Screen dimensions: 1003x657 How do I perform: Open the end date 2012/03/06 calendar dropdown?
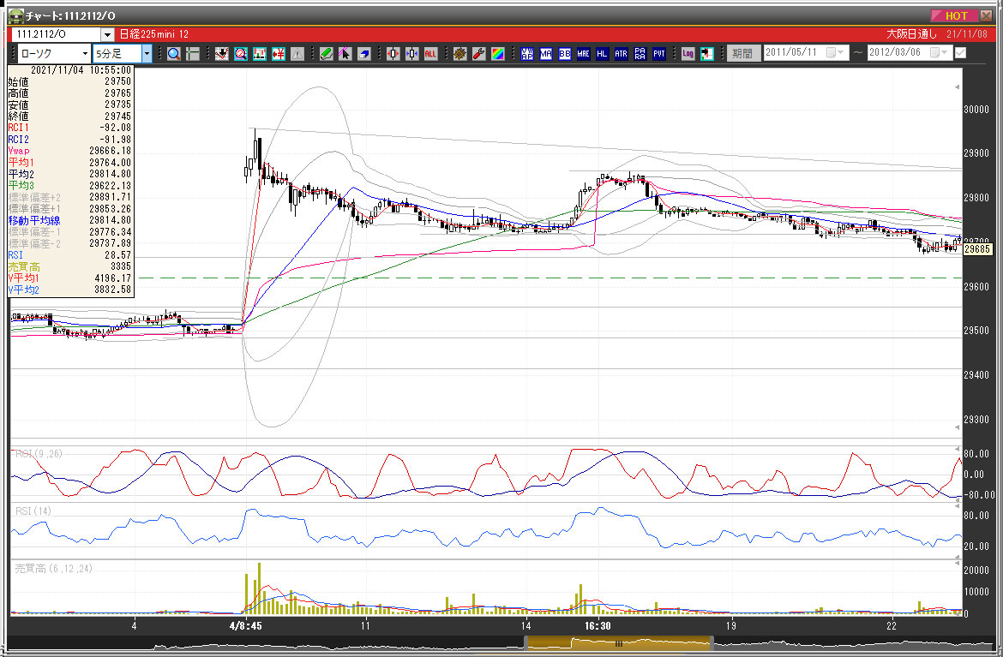click(x=940, y=53)
